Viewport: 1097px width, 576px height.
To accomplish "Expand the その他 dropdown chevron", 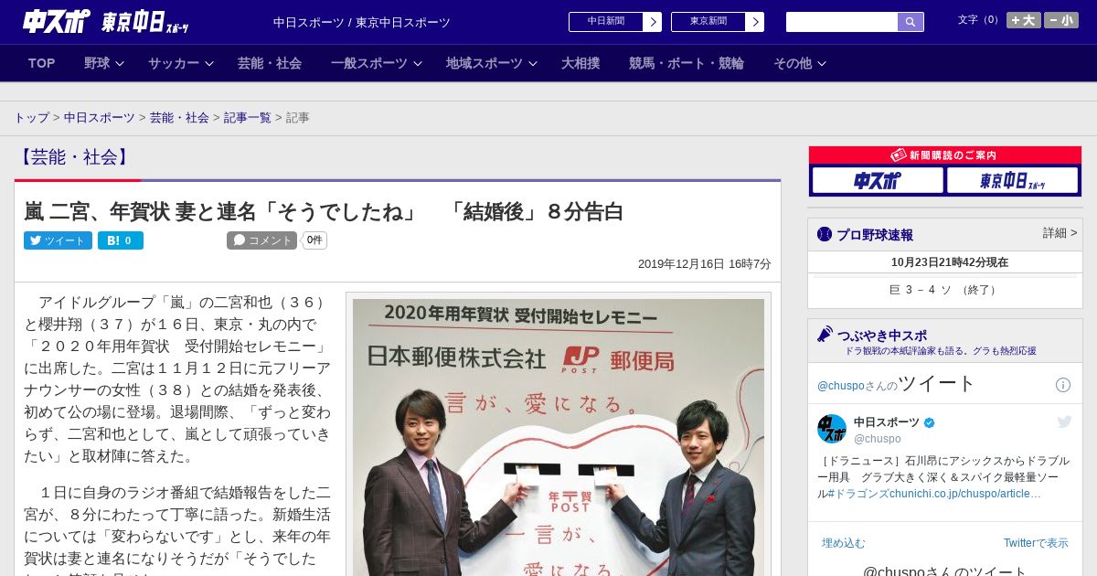I will tap(822, 63).
